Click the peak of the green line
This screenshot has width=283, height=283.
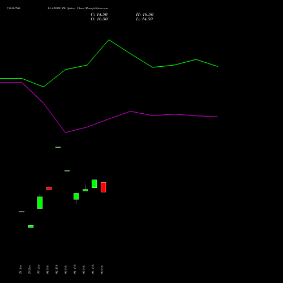coord(109,40)
